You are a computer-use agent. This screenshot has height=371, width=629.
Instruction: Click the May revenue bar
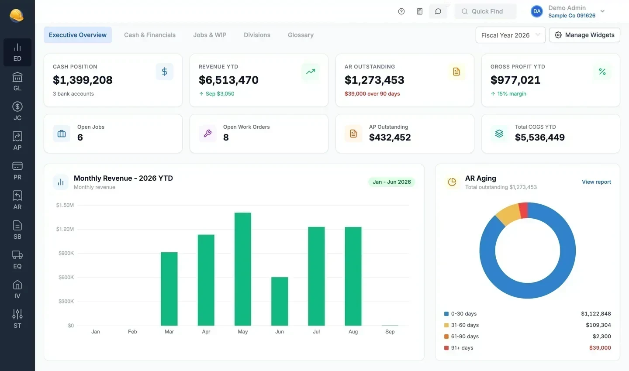click(243, 269)
